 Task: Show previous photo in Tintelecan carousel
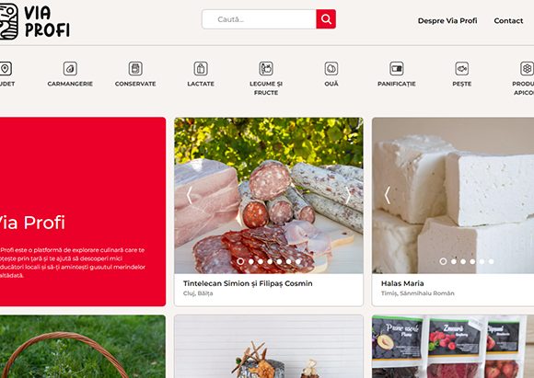point(190,195)
